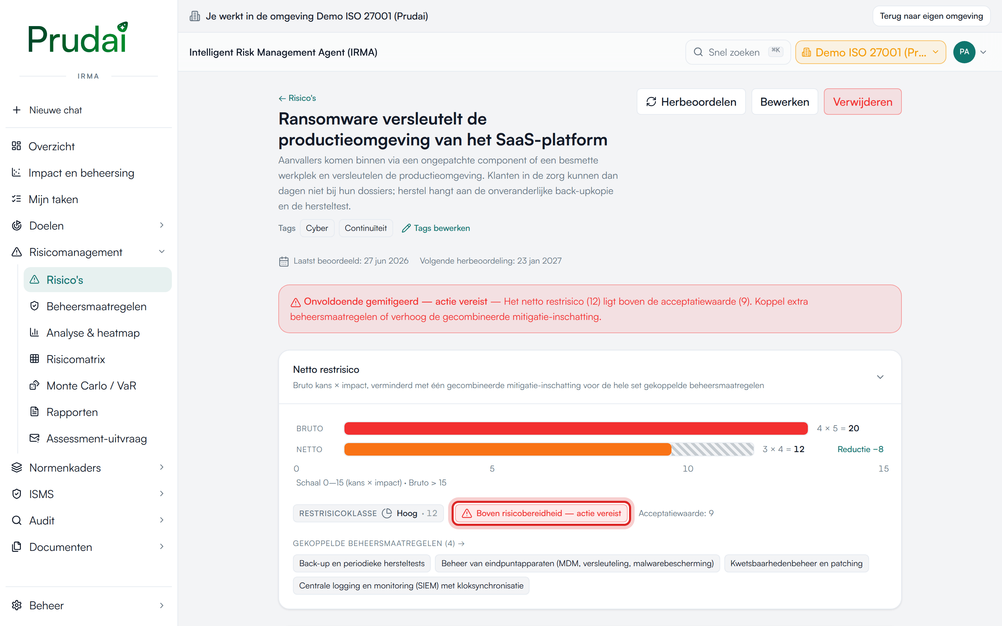Click Tags bewerken link
Viewport: 1002px width, 626px height.
pos(436,228)
